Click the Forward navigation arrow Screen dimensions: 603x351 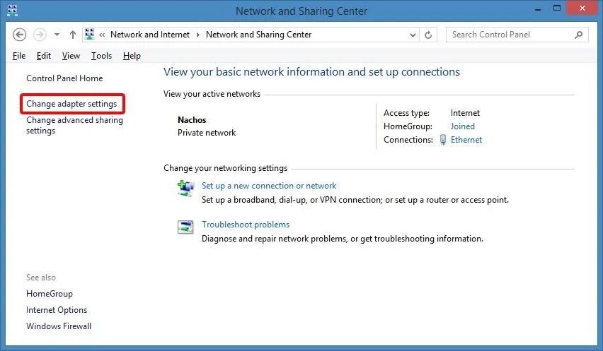coord(40,35)
